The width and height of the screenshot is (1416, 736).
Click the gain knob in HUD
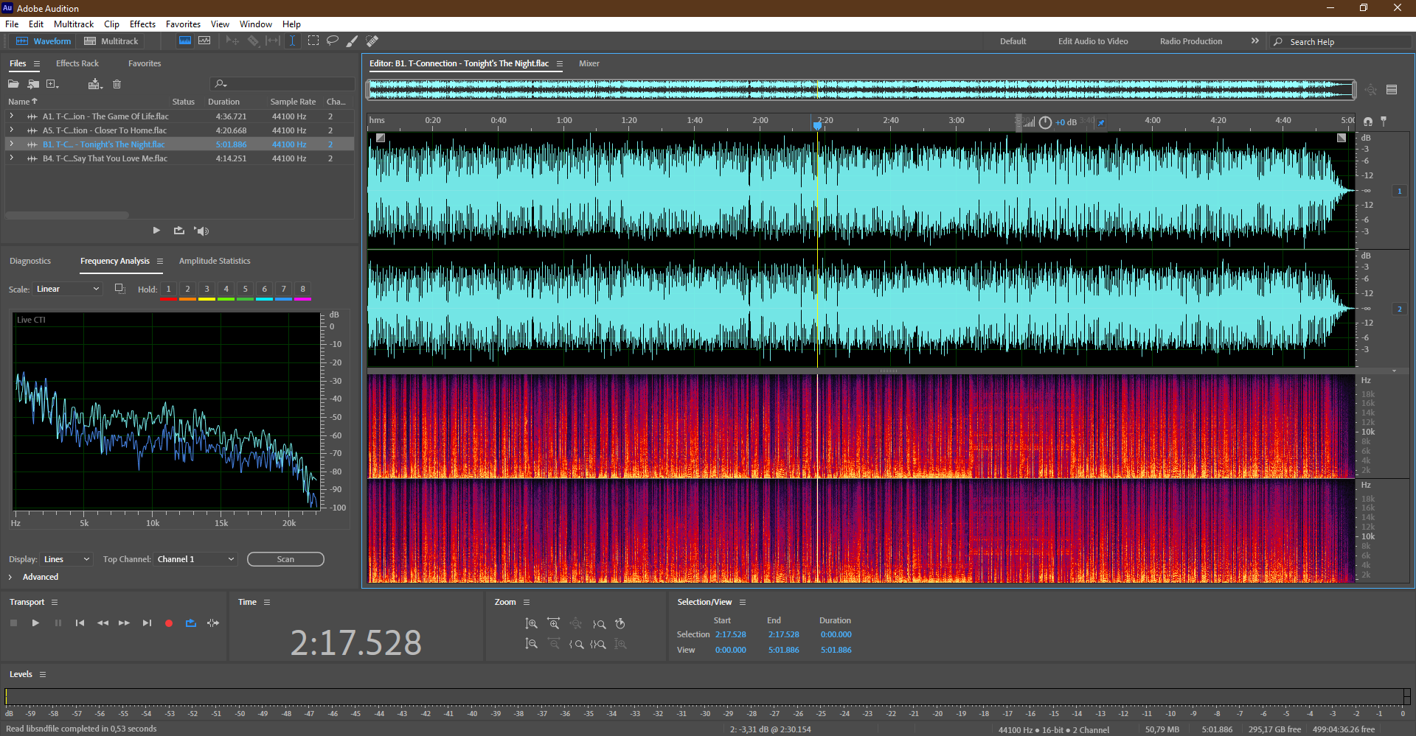click(x=1045, y=123)
